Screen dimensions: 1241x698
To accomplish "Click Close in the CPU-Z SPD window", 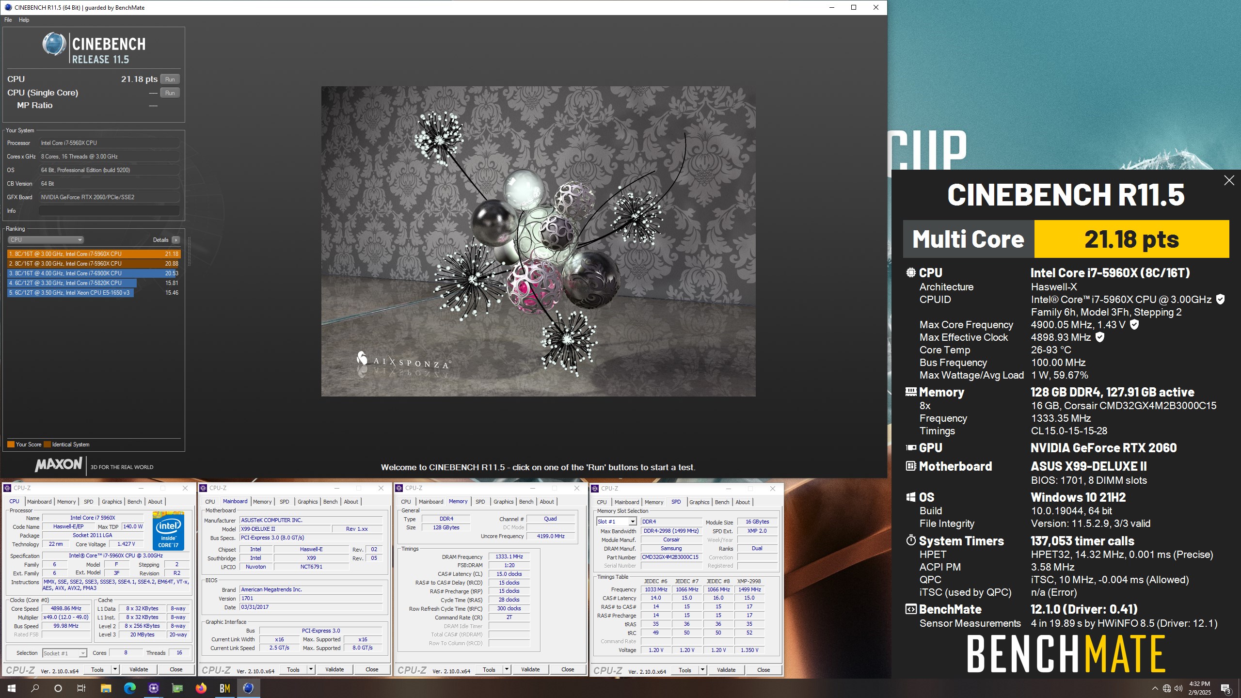I will click(764, 669).
